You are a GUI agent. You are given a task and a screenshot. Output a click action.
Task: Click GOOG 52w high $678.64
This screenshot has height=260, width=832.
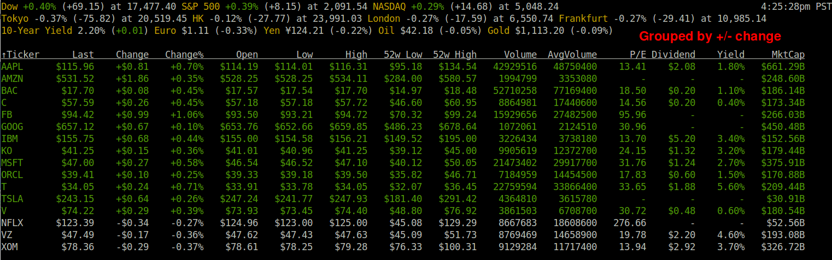pos(458,127)
